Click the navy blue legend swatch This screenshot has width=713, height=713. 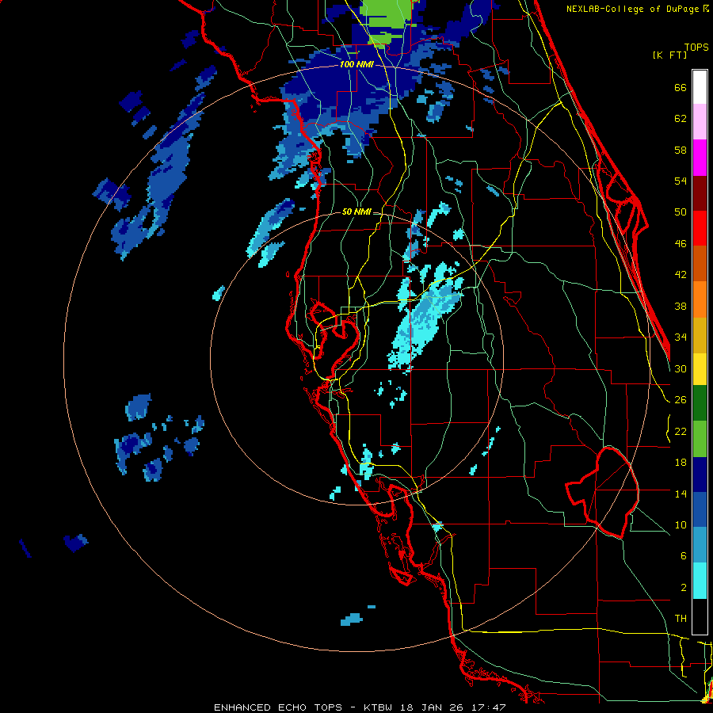[700, 475]
